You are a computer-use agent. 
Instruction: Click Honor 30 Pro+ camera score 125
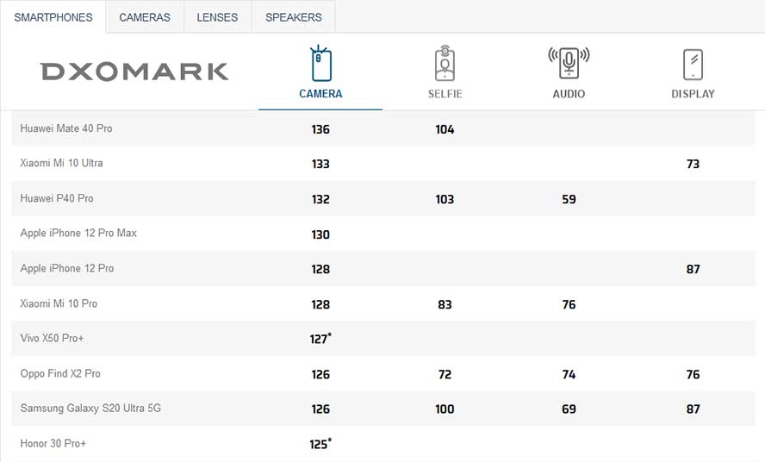[x=320, y=444]
